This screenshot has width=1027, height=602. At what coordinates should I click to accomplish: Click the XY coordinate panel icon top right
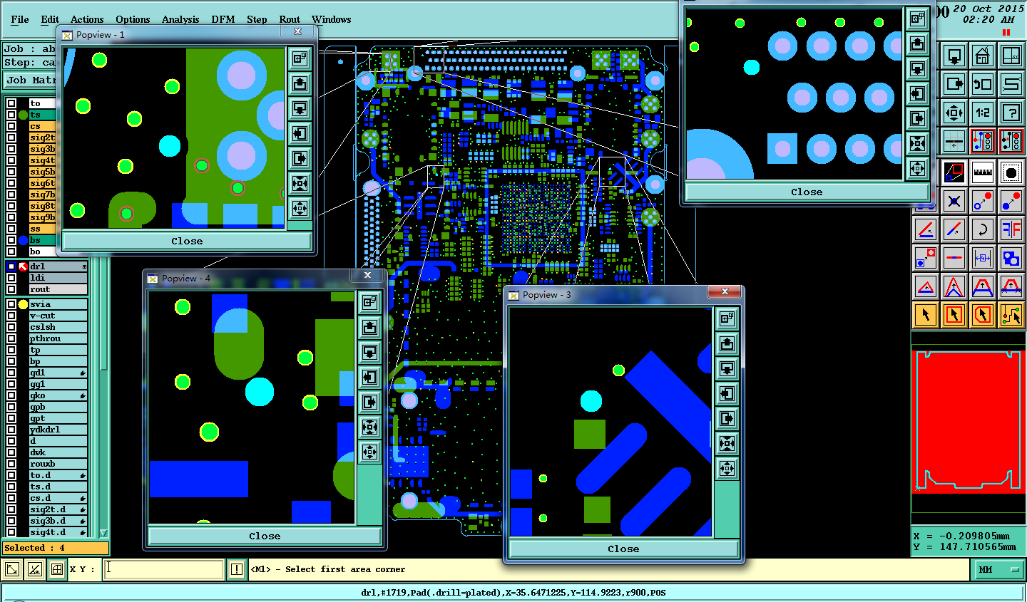coord(1011,55)
